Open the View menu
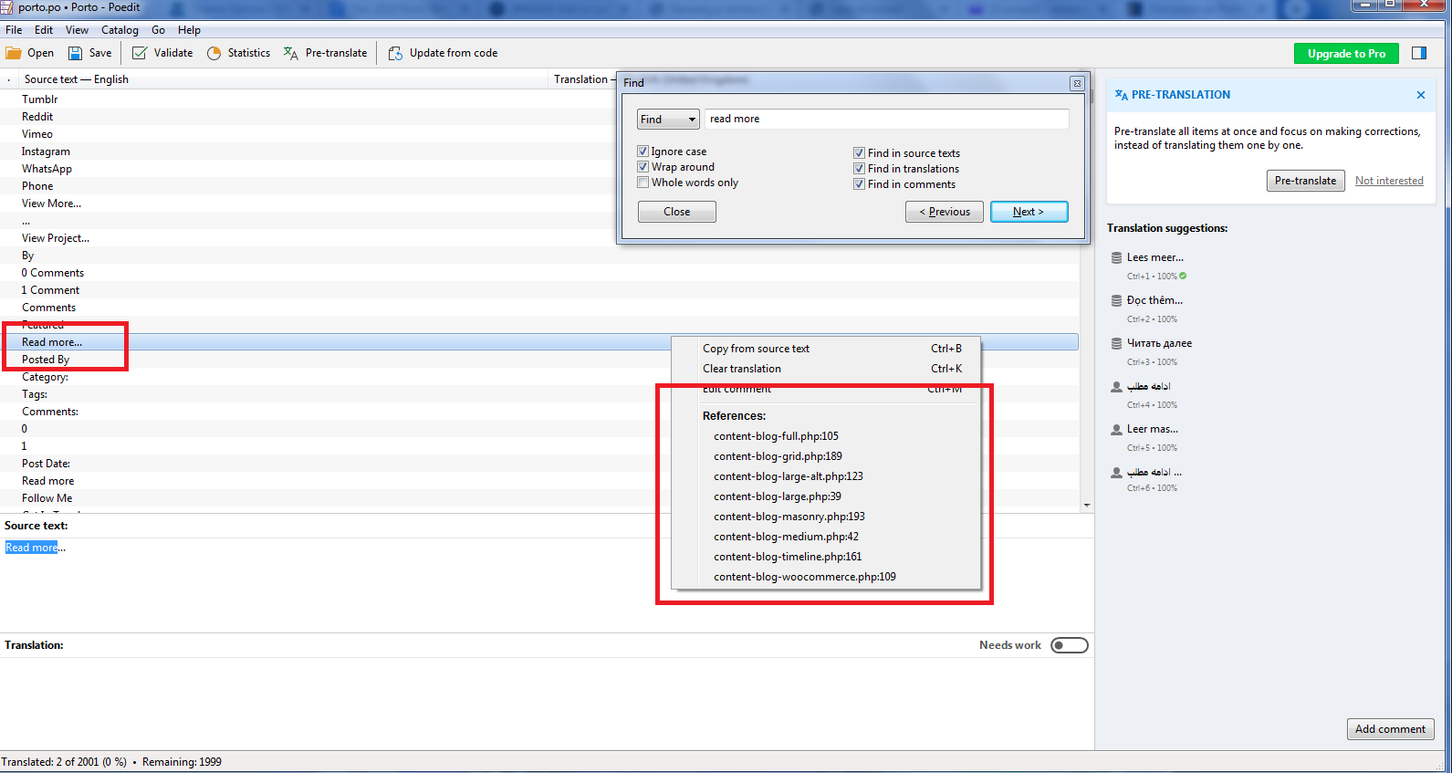Viewport: 1452px width, 773px height. point(77,30)
